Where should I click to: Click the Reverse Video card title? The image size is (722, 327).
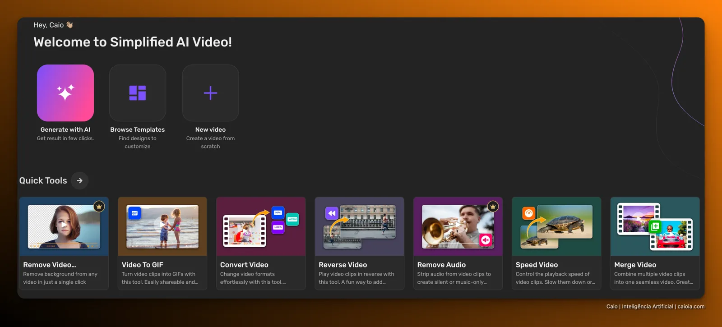point(343,265)
